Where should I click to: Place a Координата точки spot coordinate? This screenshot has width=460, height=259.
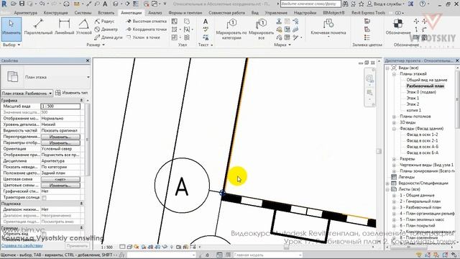point(146,29)
